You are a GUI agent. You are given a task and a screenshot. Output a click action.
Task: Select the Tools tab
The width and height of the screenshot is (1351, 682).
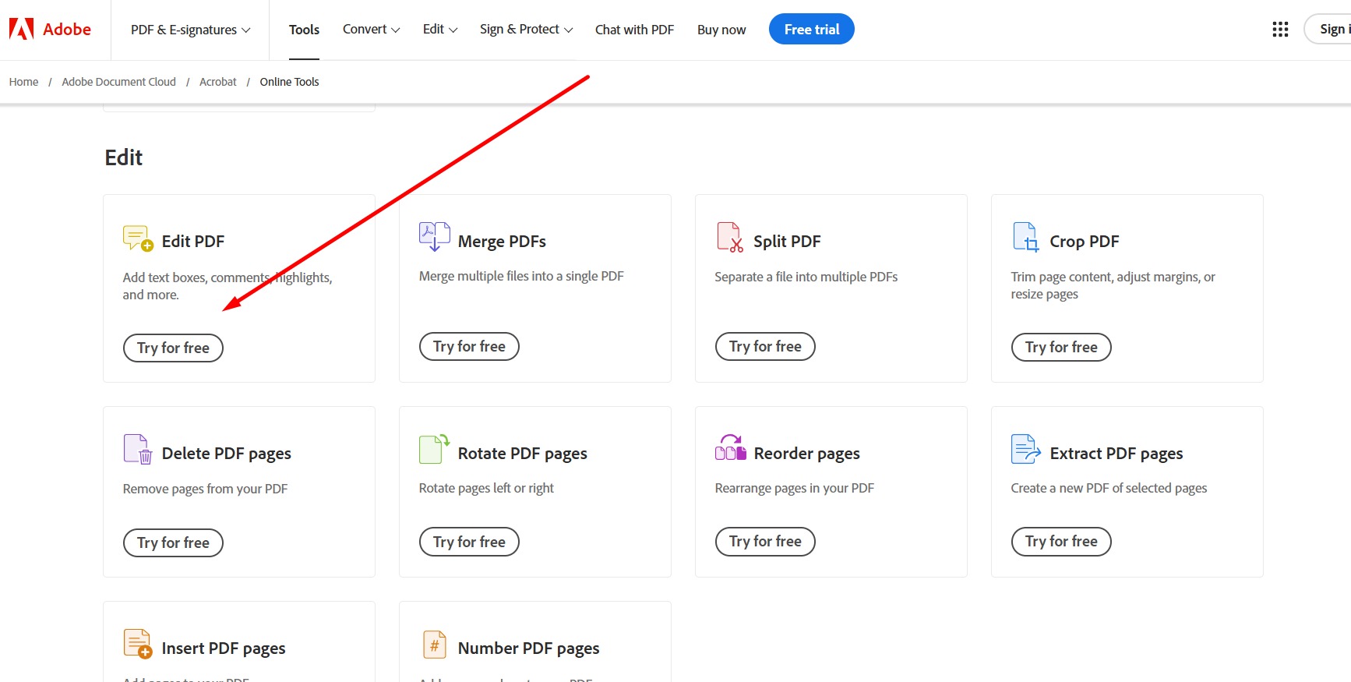pyautogui.click(x=304, y=30)
